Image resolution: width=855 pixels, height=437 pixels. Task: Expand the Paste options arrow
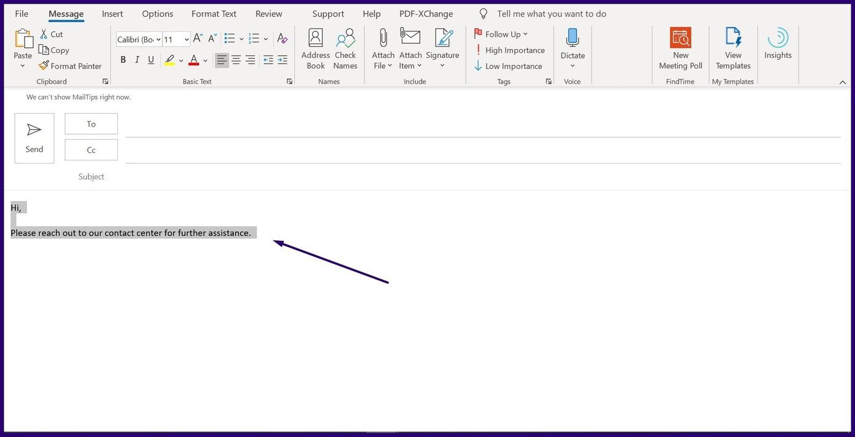tap(23, 66)
